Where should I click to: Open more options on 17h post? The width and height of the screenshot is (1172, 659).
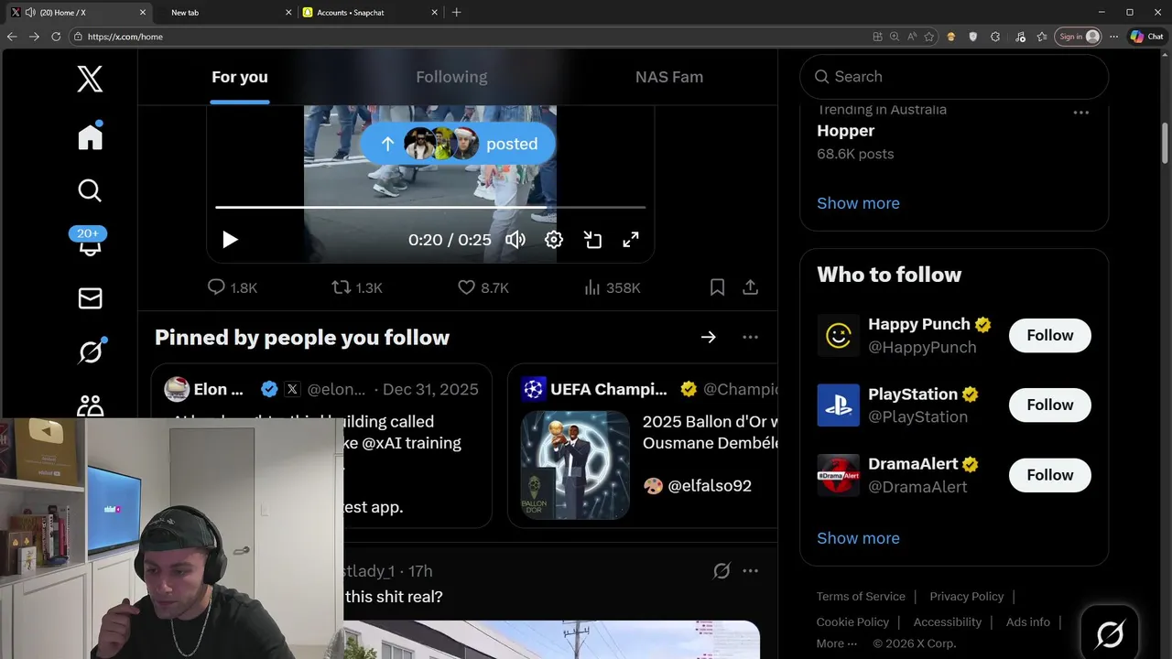[750, 571]
